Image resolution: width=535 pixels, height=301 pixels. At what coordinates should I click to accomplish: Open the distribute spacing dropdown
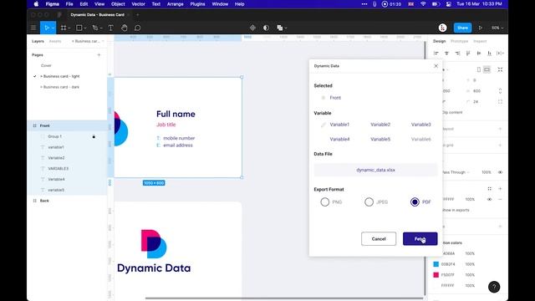tap(500, 54)
